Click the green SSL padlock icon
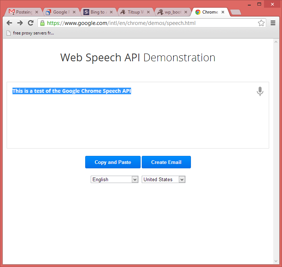 [42, 23]
